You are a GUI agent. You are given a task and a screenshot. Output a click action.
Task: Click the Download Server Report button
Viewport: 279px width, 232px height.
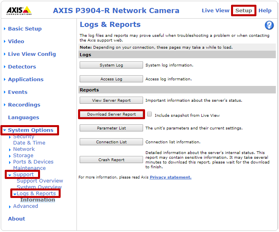click(x=111, y=114)
